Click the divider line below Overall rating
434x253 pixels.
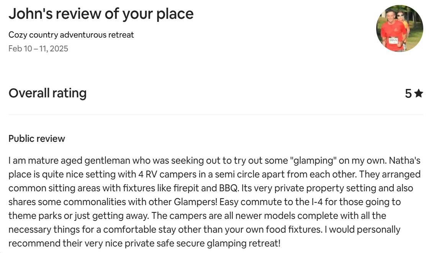[x=216, y=114]
